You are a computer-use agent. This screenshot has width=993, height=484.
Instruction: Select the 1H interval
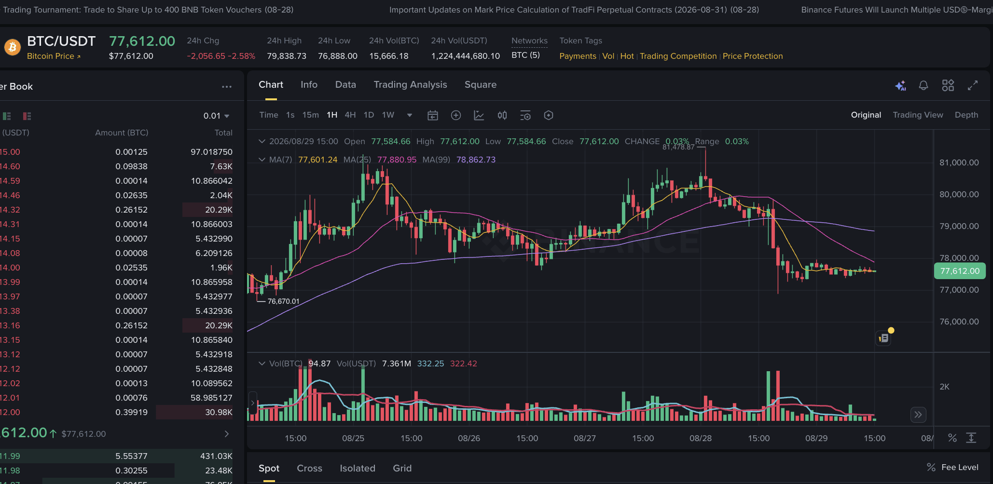coord(332,115)
